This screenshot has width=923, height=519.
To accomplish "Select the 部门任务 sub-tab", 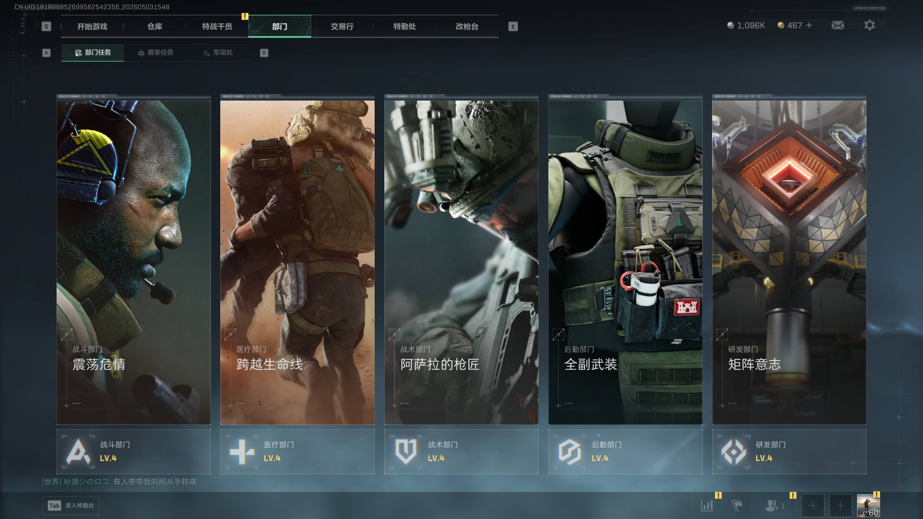I will pos(93,53).
